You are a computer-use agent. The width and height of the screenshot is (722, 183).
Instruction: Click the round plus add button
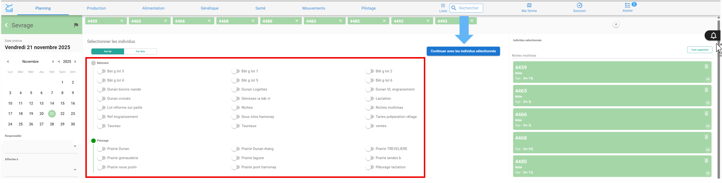tap(616, 25)
